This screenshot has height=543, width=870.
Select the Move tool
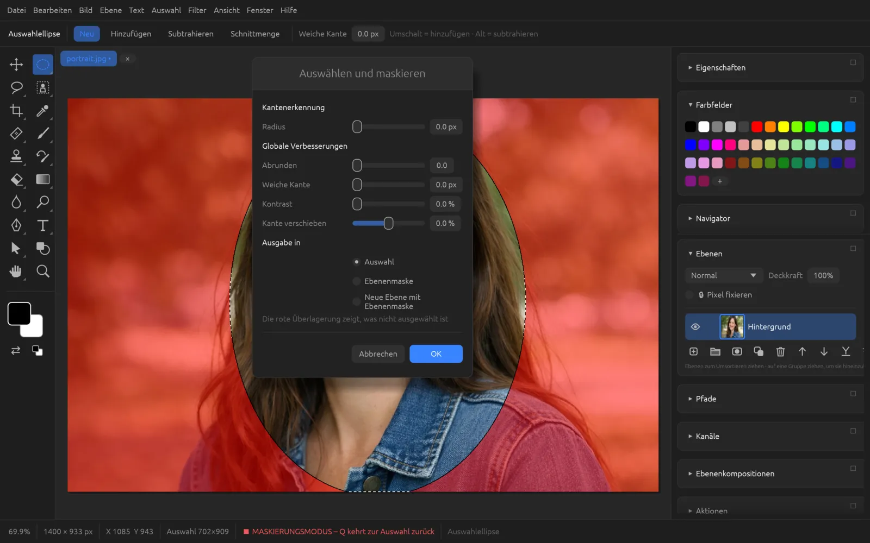(16, 65)
